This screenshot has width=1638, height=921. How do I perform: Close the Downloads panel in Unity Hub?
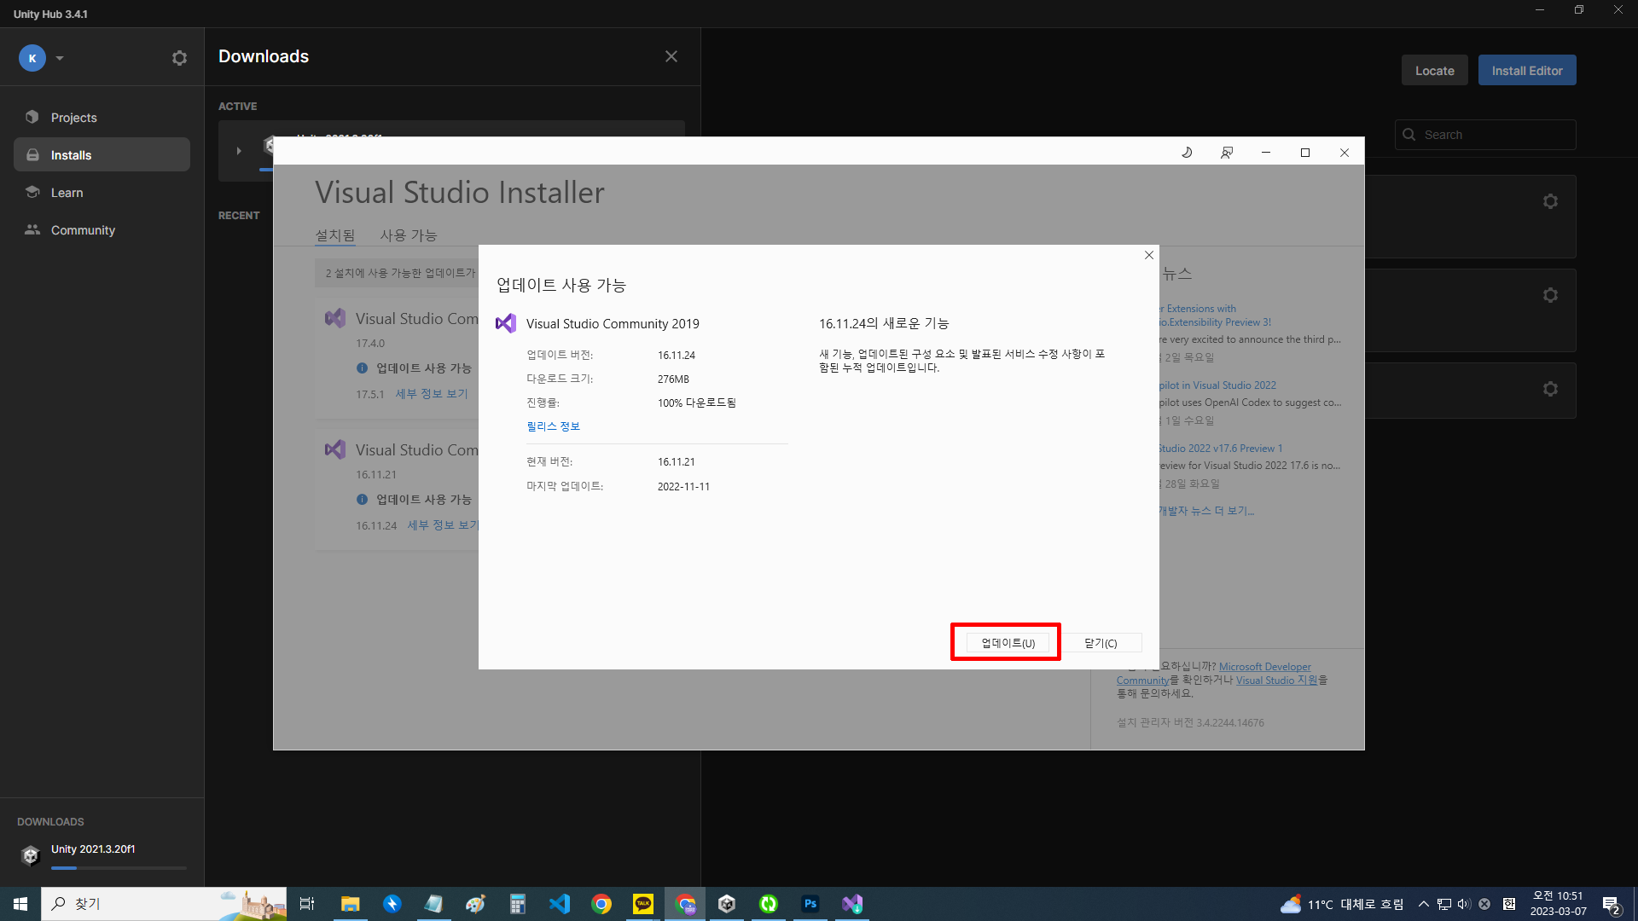click(671, 56)
